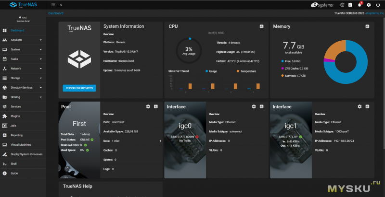385x197 pixels.
Task: Open Virtual Machines in the sidebar
Action: pyautogui.click(x=23, y=145)
